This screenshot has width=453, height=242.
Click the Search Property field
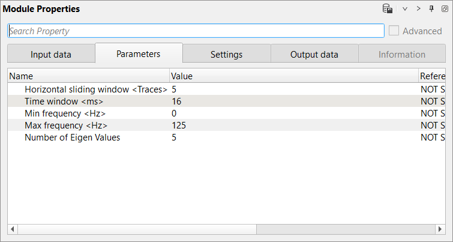pyautogui.click(x=196, y=31)
